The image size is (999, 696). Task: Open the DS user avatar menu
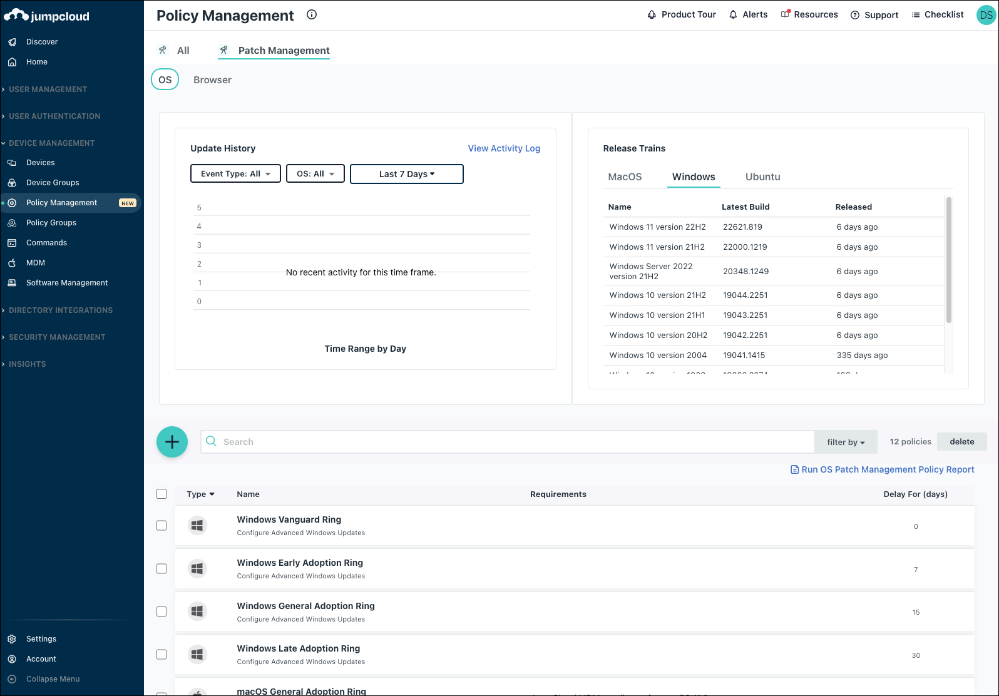pos(986,16)
